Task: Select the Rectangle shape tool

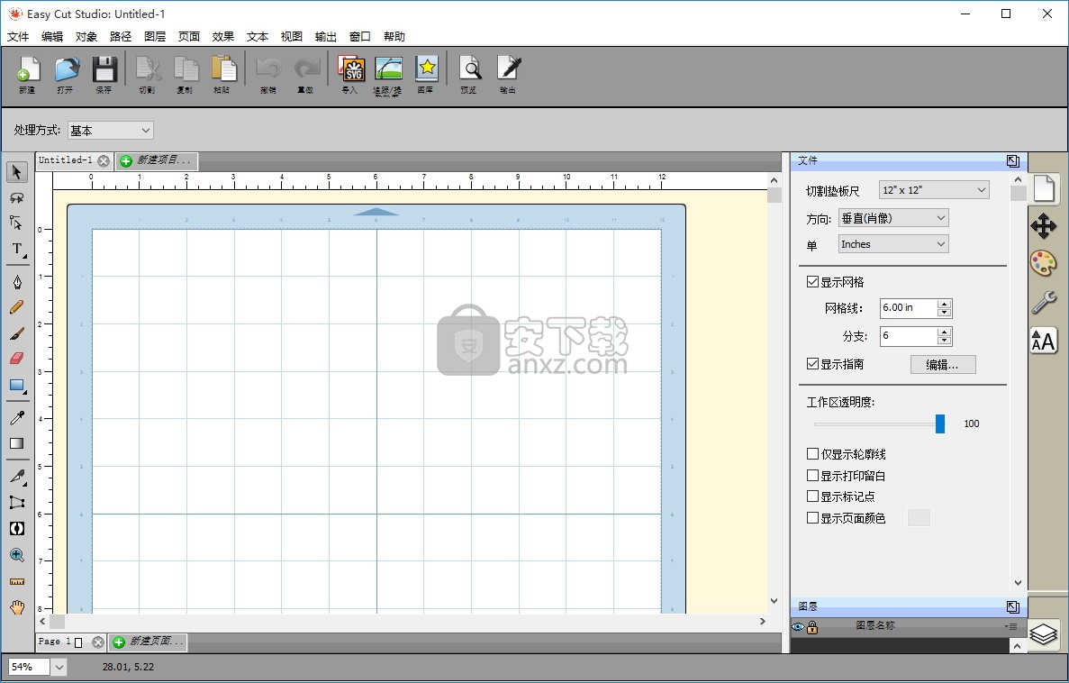Action: [x=17, y=386]
